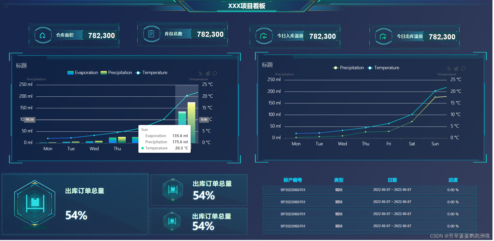Click the 250 ml label on right chart
The image size is (494, 241).
pyautogui.click(x=274, y=80)
